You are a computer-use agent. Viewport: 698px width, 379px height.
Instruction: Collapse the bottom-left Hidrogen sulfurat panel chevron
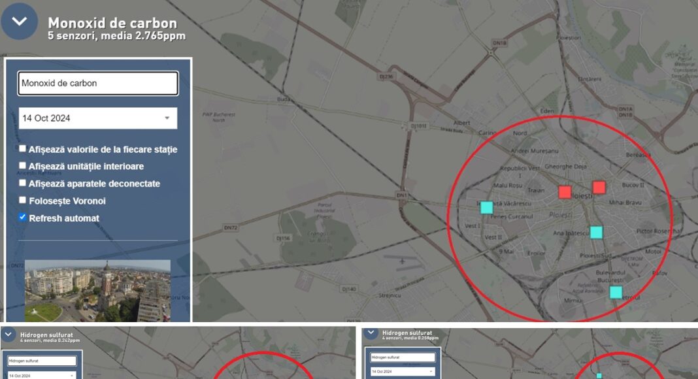coord(8,335)
